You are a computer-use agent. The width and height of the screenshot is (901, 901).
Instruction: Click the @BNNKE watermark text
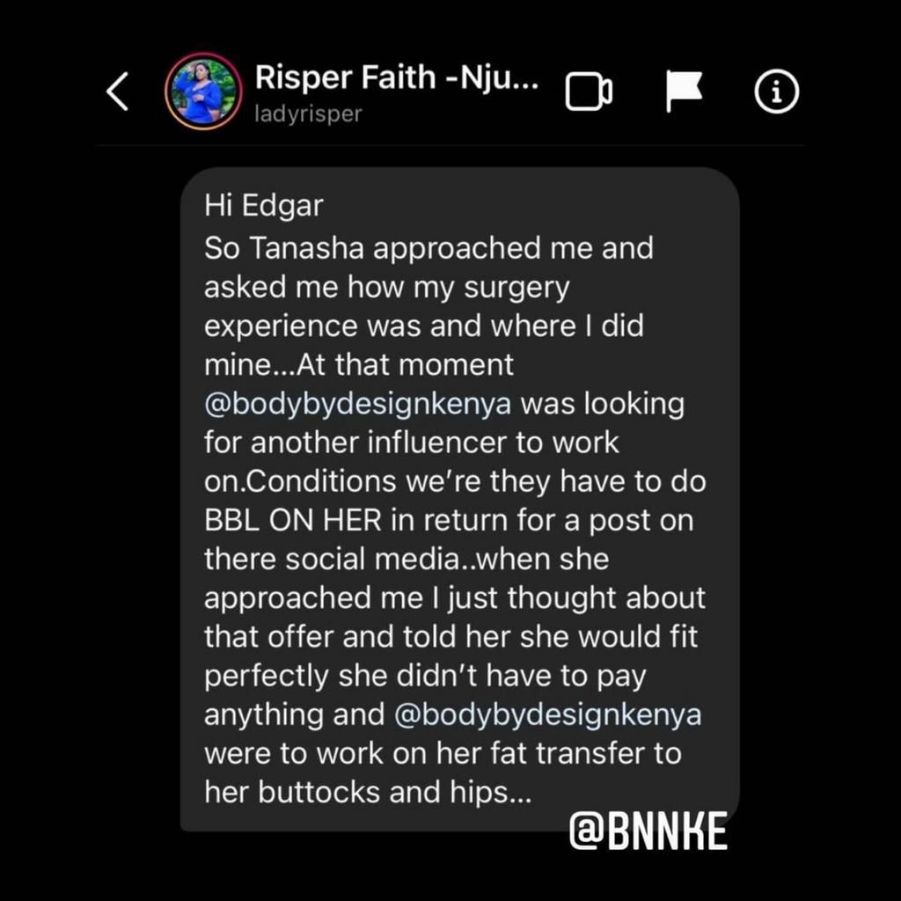coord(648,831)
